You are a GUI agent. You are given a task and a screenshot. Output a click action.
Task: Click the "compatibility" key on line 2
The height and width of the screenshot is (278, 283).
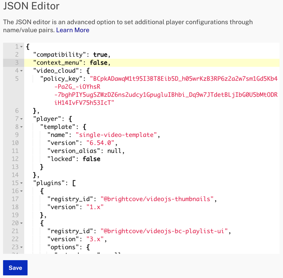click(x=60, y=55)
